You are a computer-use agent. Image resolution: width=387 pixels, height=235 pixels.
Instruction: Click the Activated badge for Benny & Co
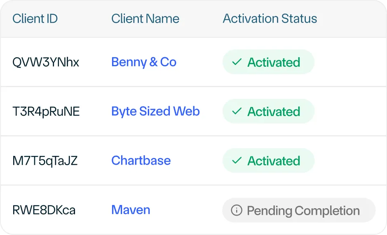pyautogui.click(x=269, y=62)
